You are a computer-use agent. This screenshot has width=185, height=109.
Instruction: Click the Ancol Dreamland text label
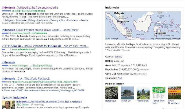[174, 102]
